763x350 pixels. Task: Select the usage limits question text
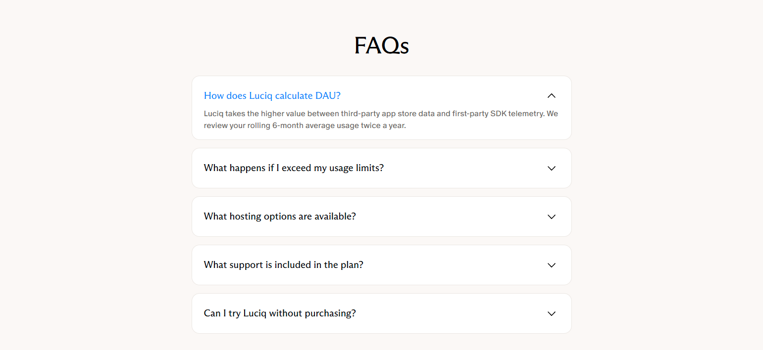point(294,168)
